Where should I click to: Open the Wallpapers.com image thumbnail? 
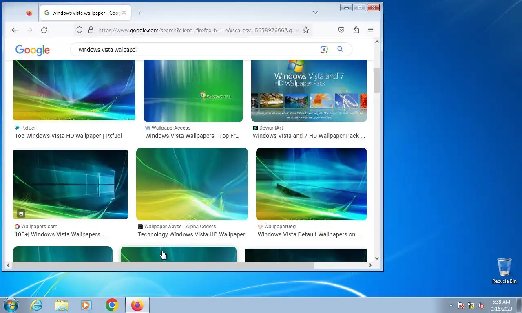[x=71, y=184]
